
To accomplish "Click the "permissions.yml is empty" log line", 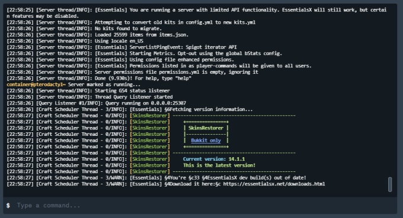I will 132,72.
